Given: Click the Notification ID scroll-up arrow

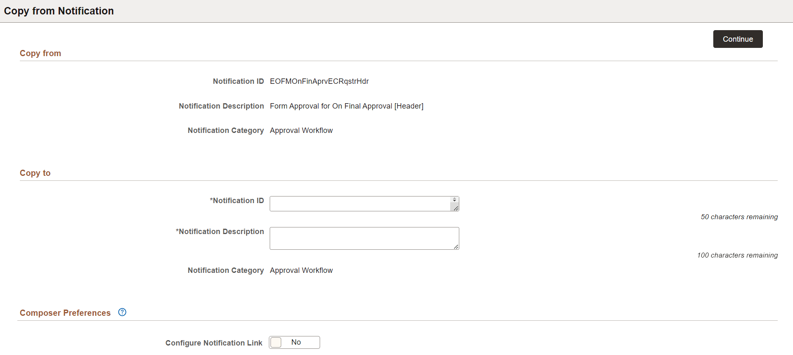Looking at the screenshot, I should coord(454,198).
